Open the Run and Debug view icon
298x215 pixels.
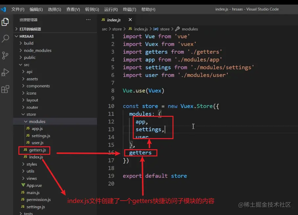pos(5,72)
